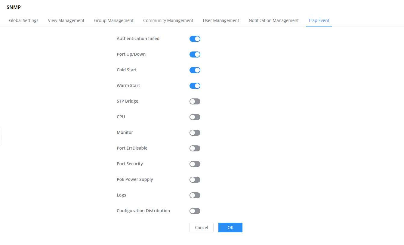This screenshot has width=404, height=245.
Task: Enable the Monitor trap toggle
Action: [x=195, y=133]
